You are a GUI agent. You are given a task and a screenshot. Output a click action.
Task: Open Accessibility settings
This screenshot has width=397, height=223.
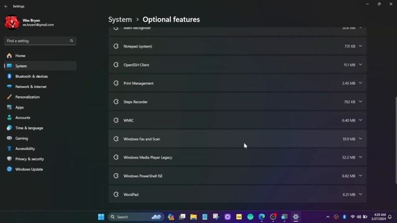coord(40,149)
